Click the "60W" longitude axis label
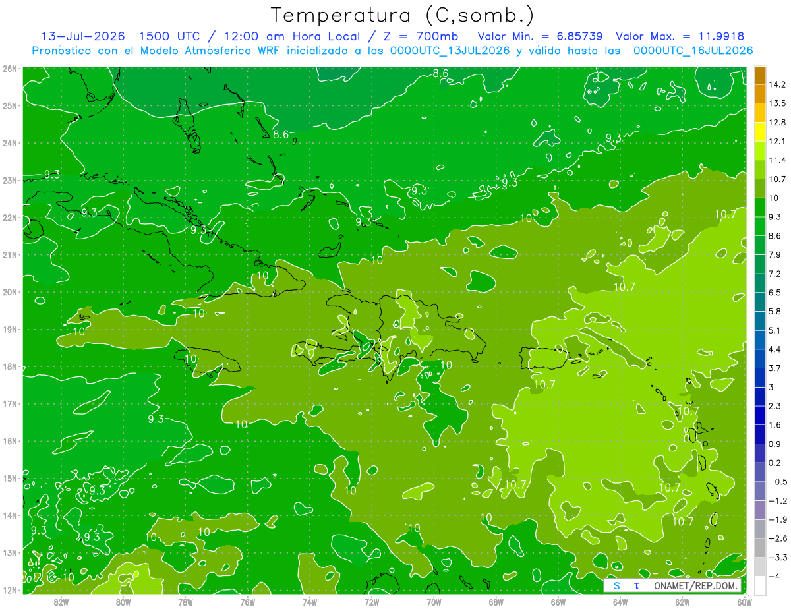This screenshot has width=791, height=611. click(x=745, y=602)
